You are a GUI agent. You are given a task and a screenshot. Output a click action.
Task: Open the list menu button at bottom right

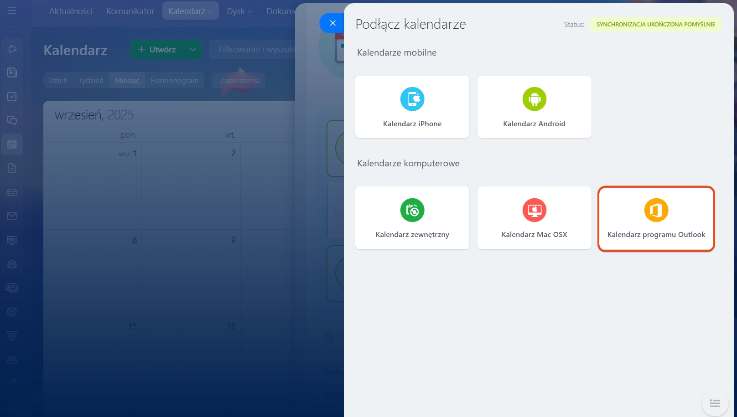pyautogui.click(x=715, y=403)
